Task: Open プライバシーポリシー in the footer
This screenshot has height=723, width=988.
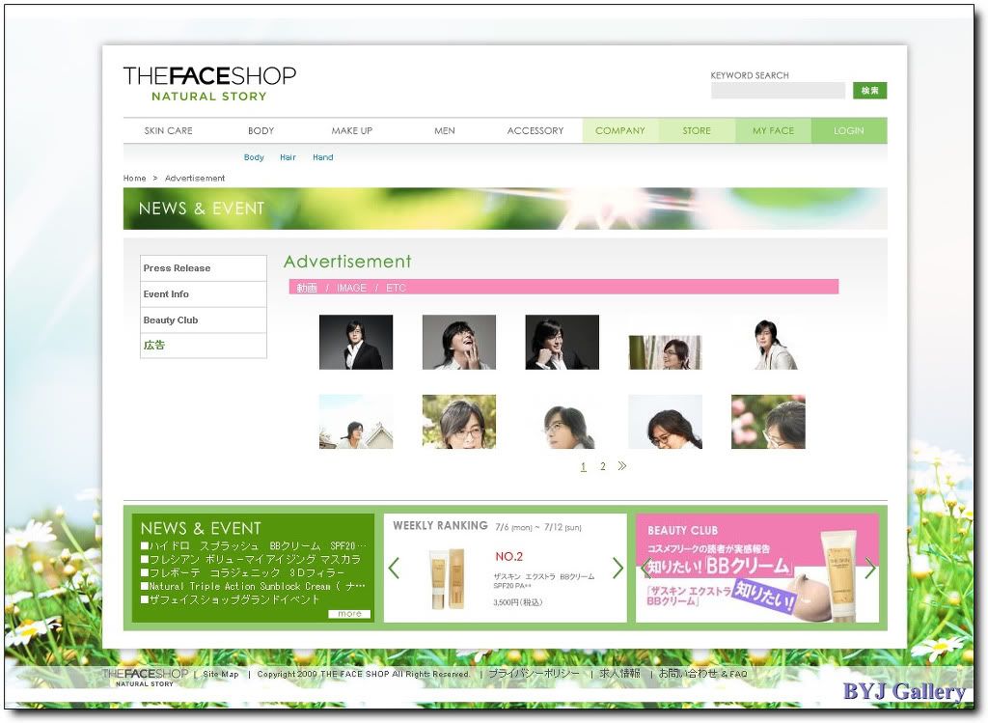Action: pyautogui.click(x=534, y=674)
